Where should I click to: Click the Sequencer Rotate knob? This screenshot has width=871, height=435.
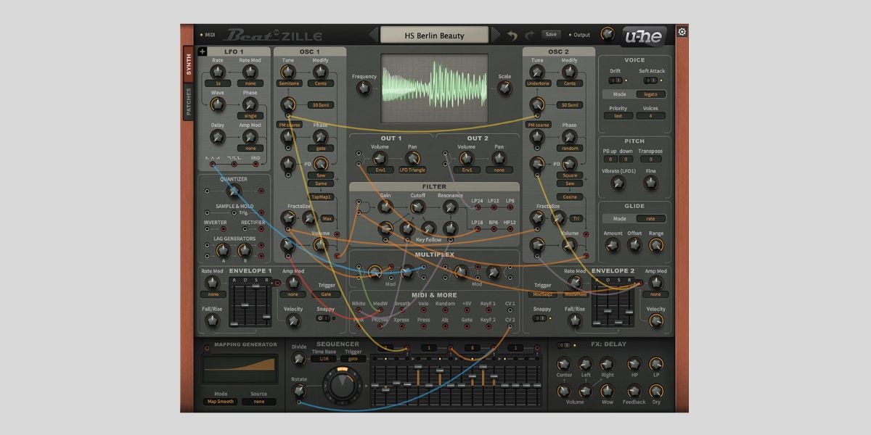click(298, 391)
